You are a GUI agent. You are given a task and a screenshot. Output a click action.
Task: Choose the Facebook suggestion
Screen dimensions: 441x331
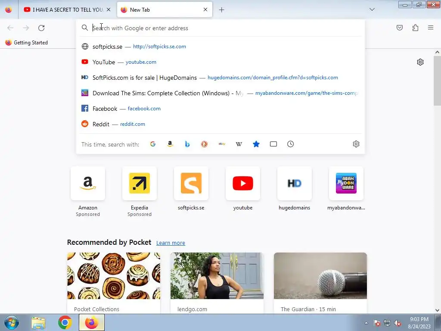pyautogui.click(x=220, y=109)
